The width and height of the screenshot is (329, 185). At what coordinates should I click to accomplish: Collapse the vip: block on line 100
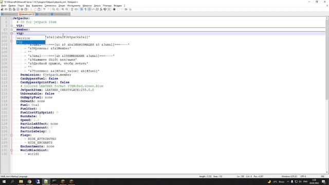pyautogui.click(x=12, y=33)
